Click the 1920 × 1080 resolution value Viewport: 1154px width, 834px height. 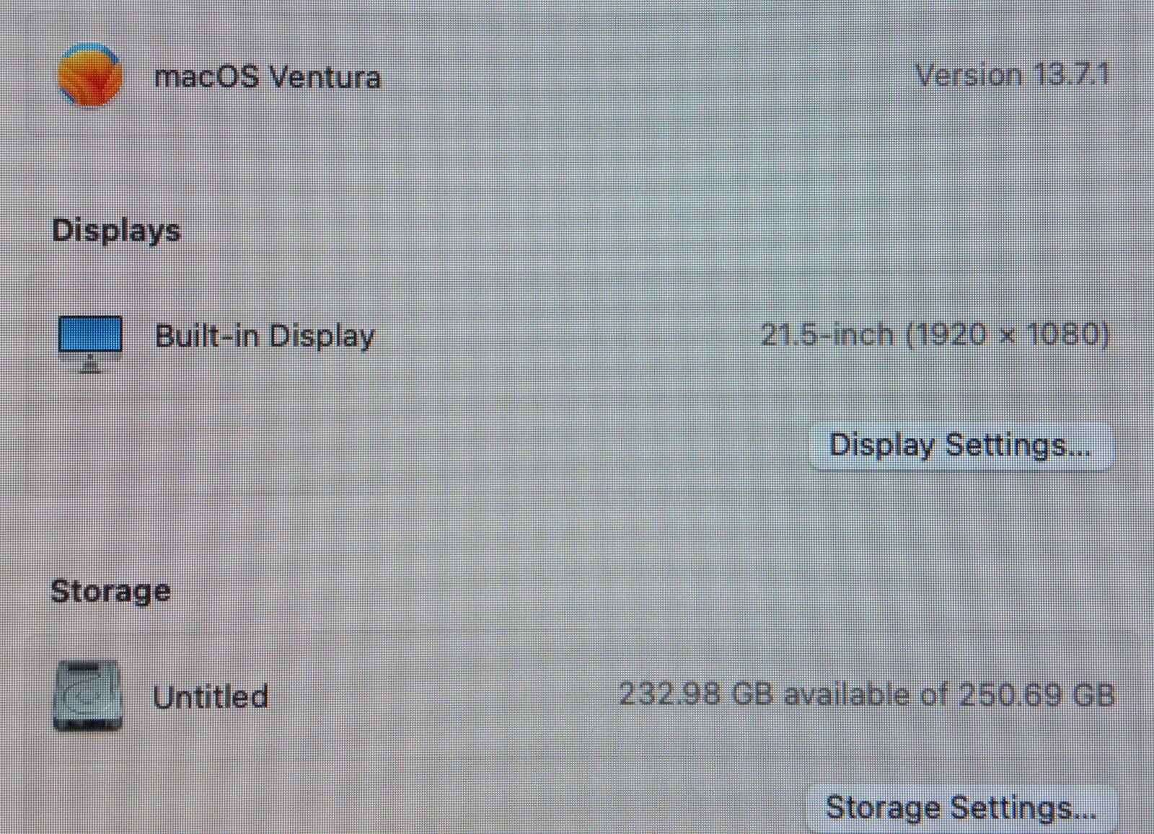[1008, 334]
